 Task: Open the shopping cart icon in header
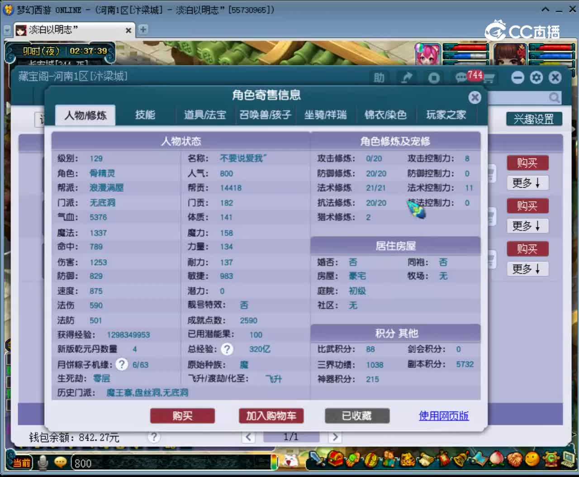coord(489,78)
